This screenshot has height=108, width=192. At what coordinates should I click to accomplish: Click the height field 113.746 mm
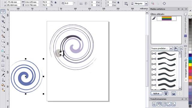[x=32, y=5]
